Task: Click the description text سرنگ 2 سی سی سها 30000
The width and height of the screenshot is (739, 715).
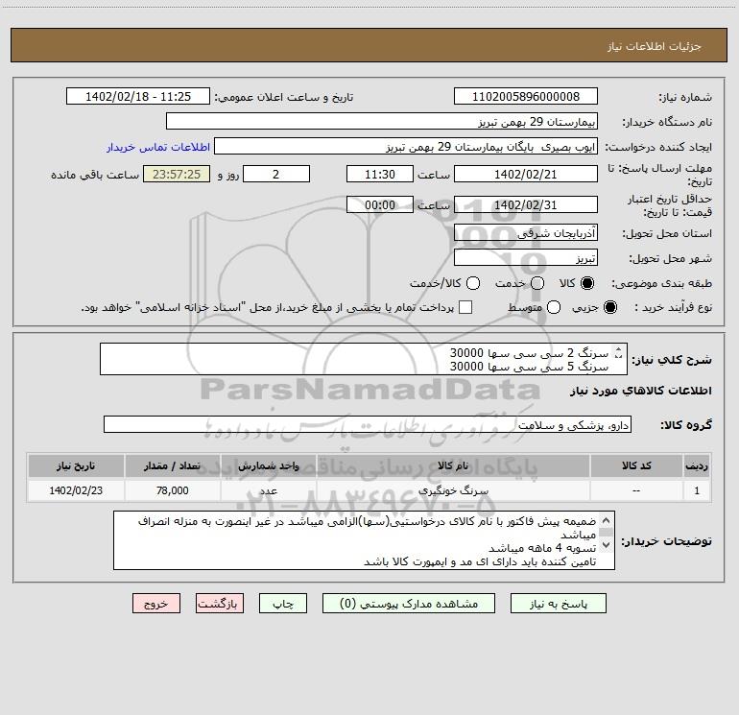Action: click(x=529, y=353)
